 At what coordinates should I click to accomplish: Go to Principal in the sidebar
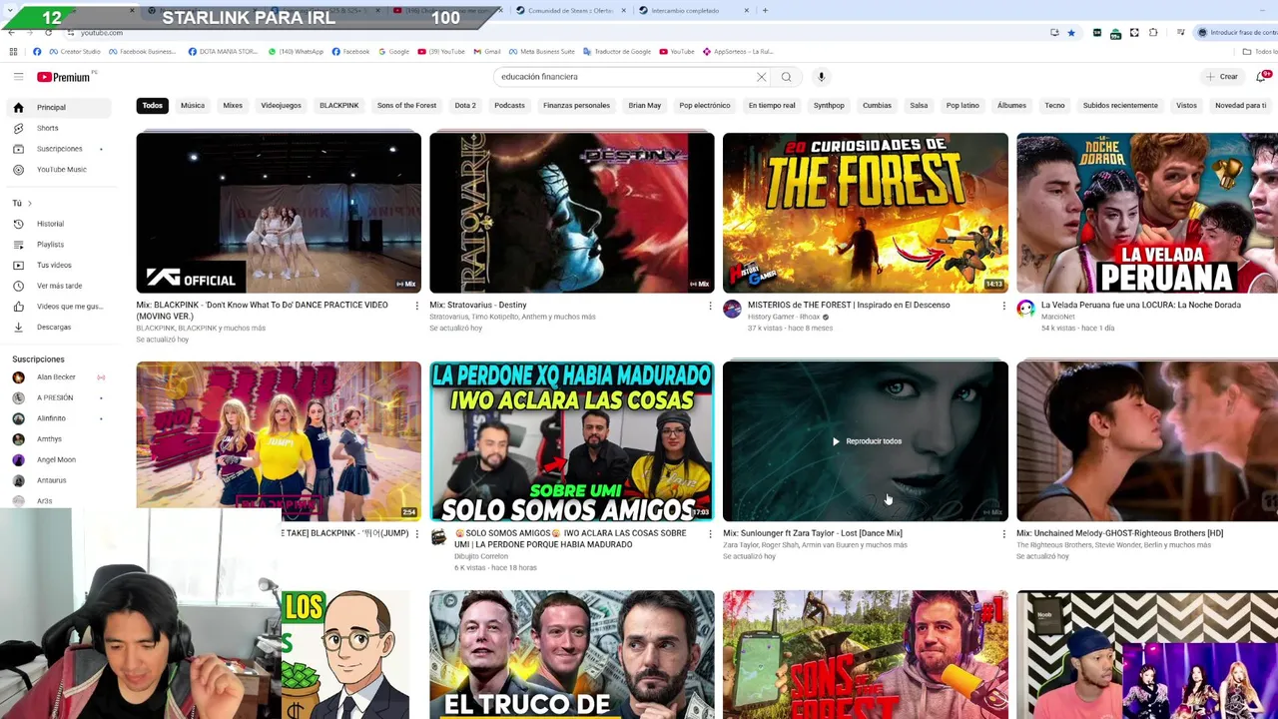(59, 107)
